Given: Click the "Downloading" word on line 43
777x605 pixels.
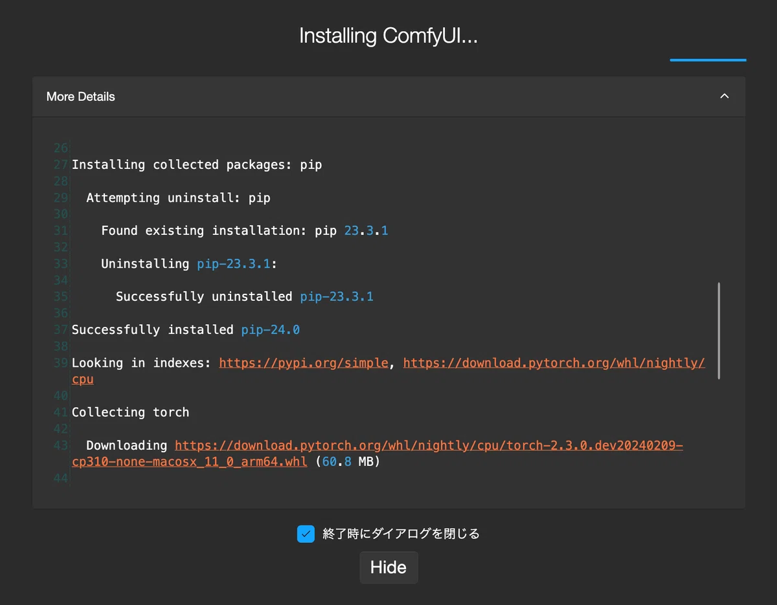Looking at the screenshot, I should point(127,446).
